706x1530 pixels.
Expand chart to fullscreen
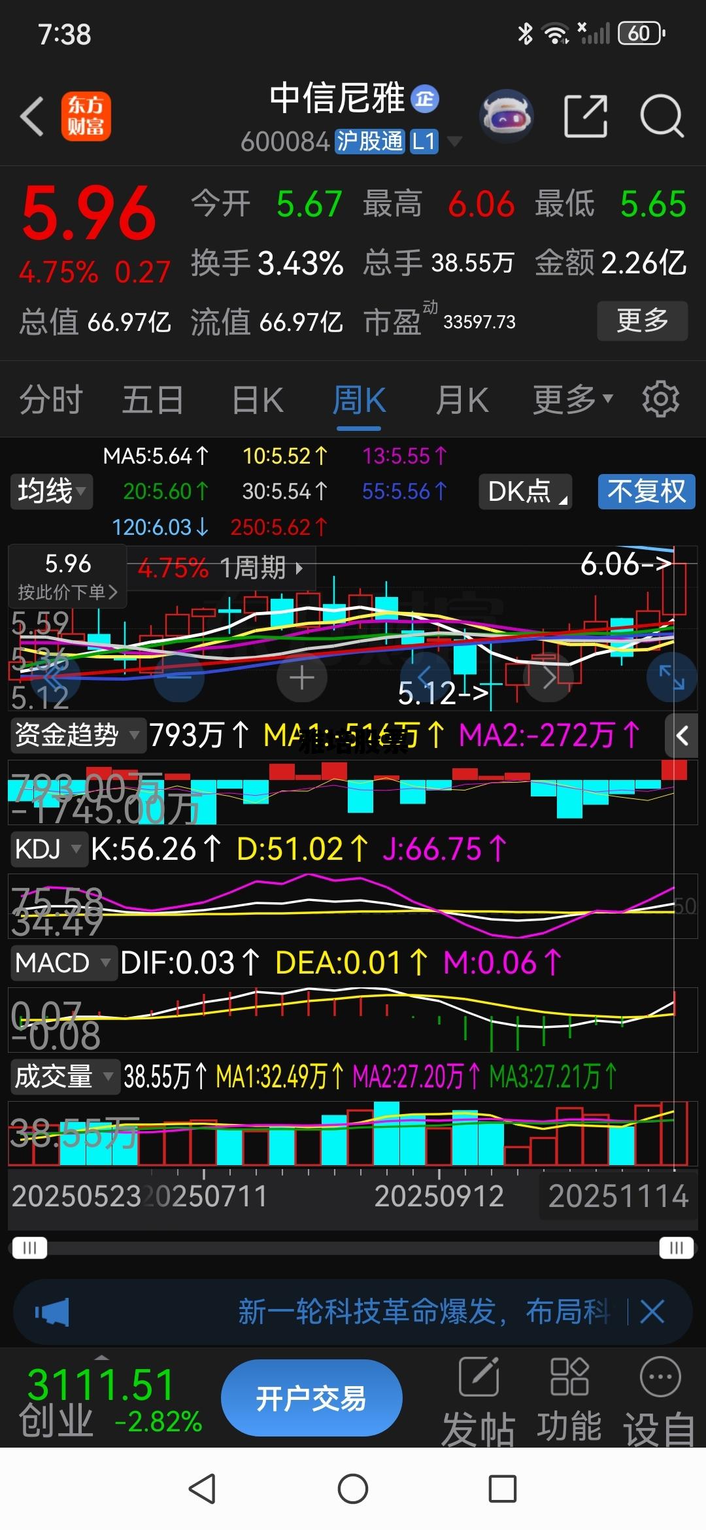tap(671, 677)
